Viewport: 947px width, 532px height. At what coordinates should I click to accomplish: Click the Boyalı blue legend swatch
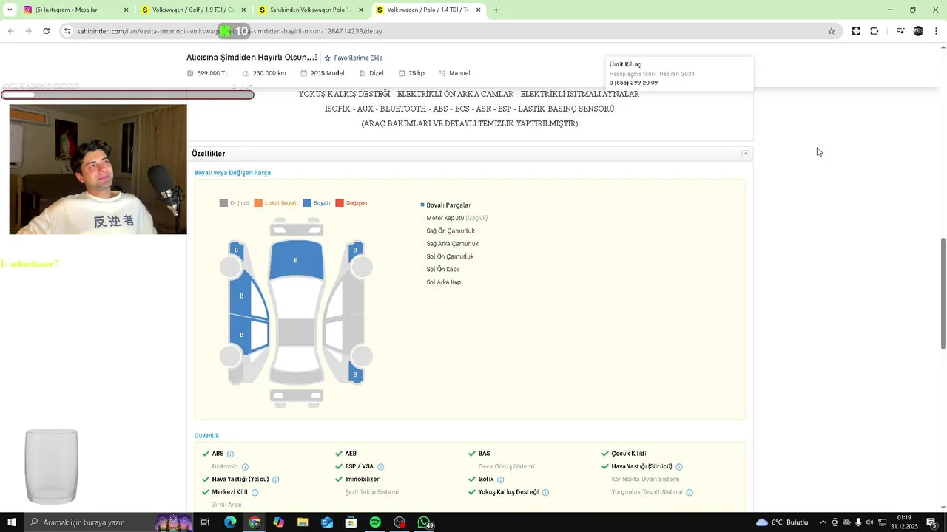(307, 203)
